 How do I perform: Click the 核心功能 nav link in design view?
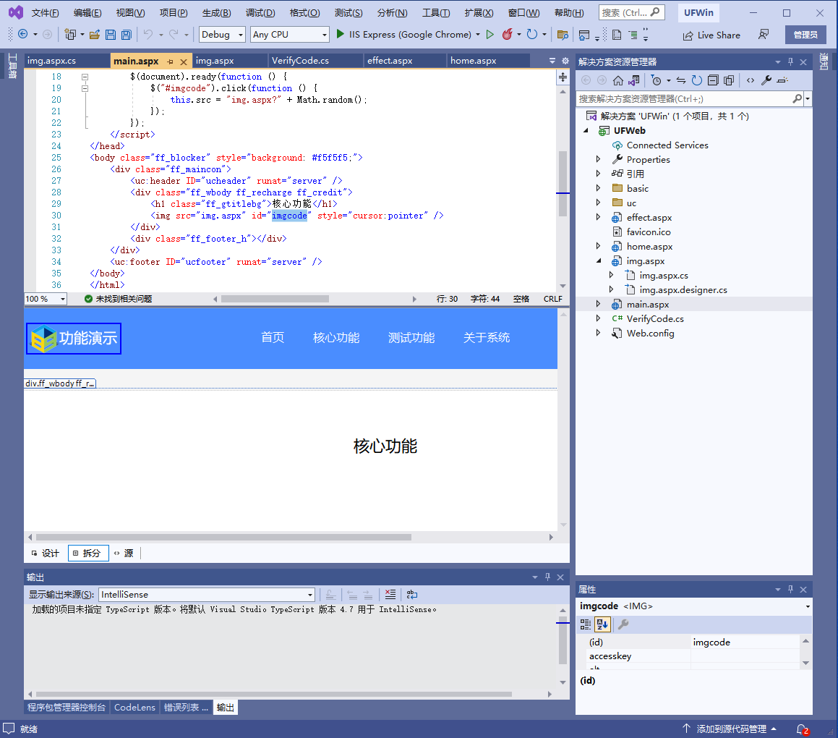point(336,338)
